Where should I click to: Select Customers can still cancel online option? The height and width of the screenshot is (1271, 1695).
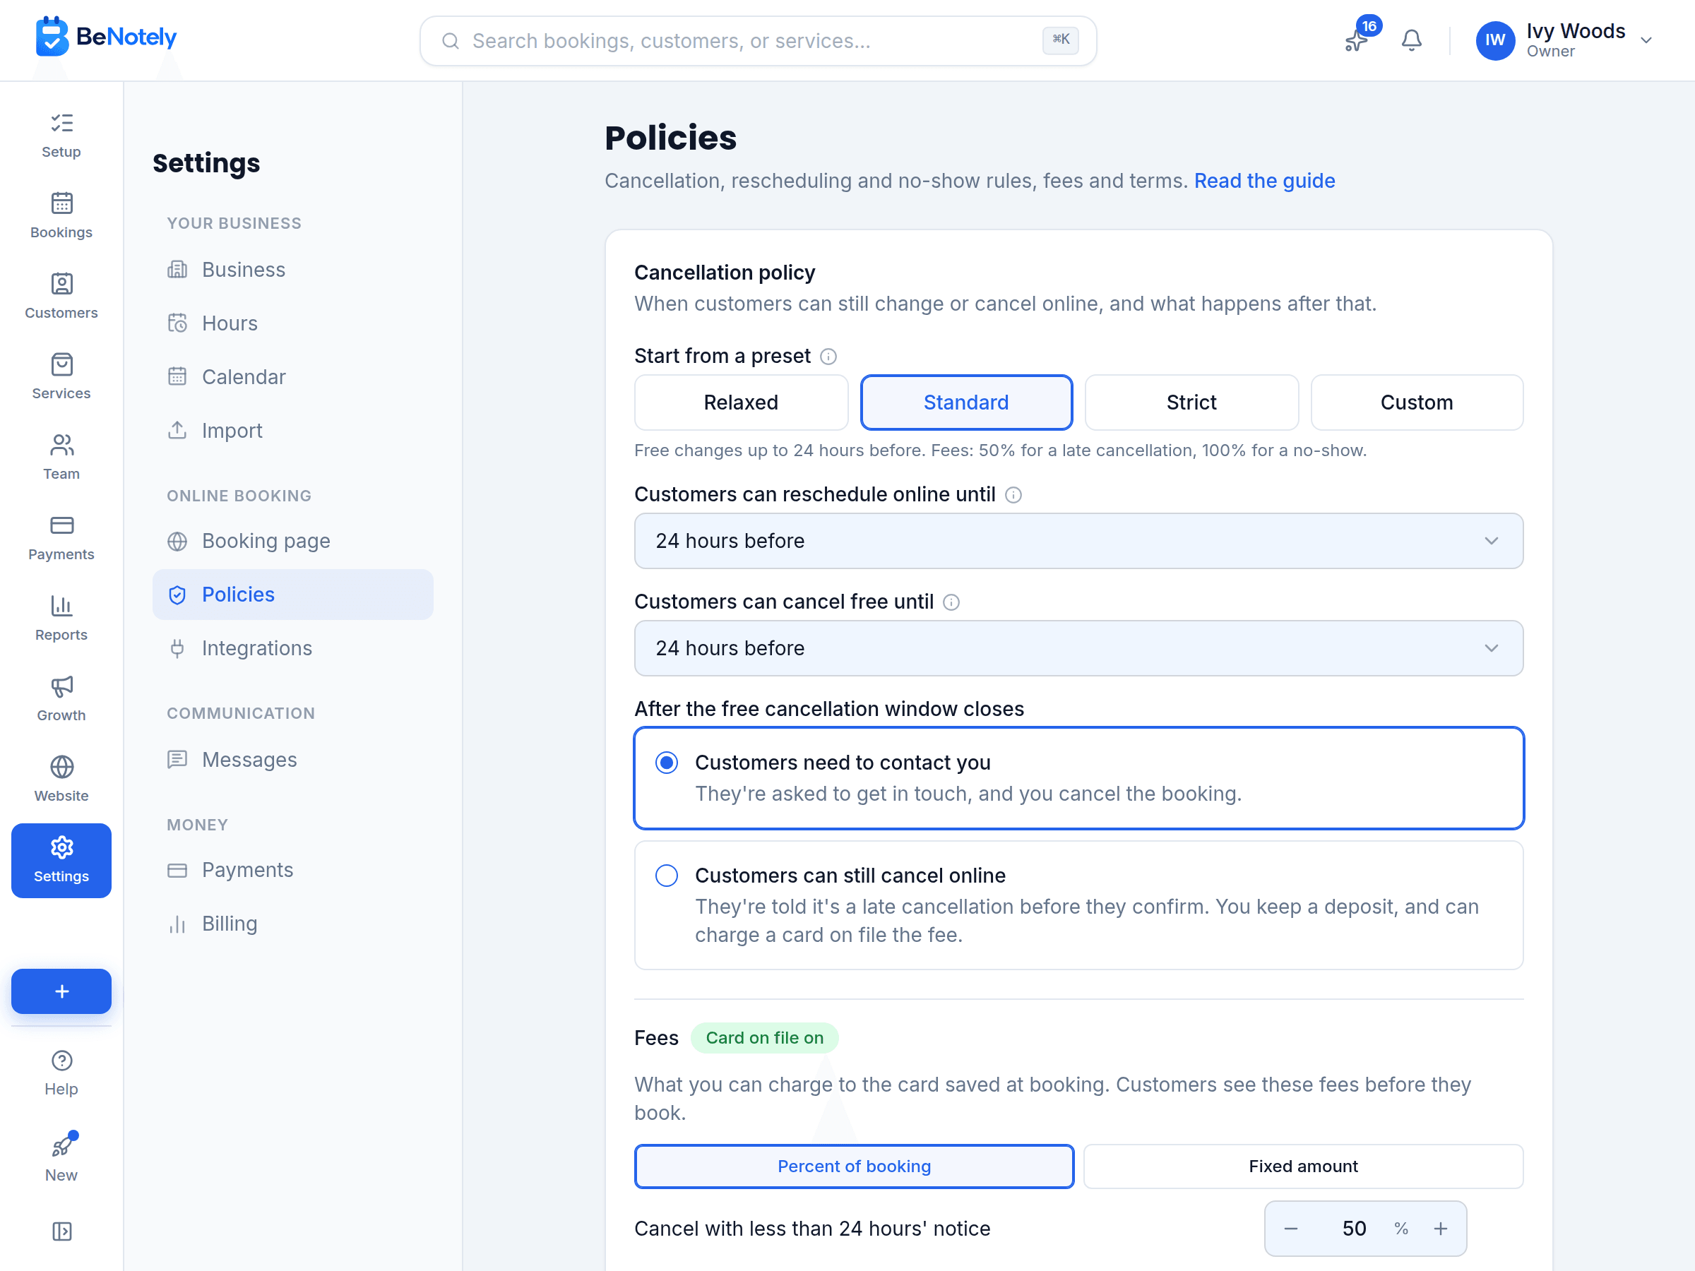1079,905
